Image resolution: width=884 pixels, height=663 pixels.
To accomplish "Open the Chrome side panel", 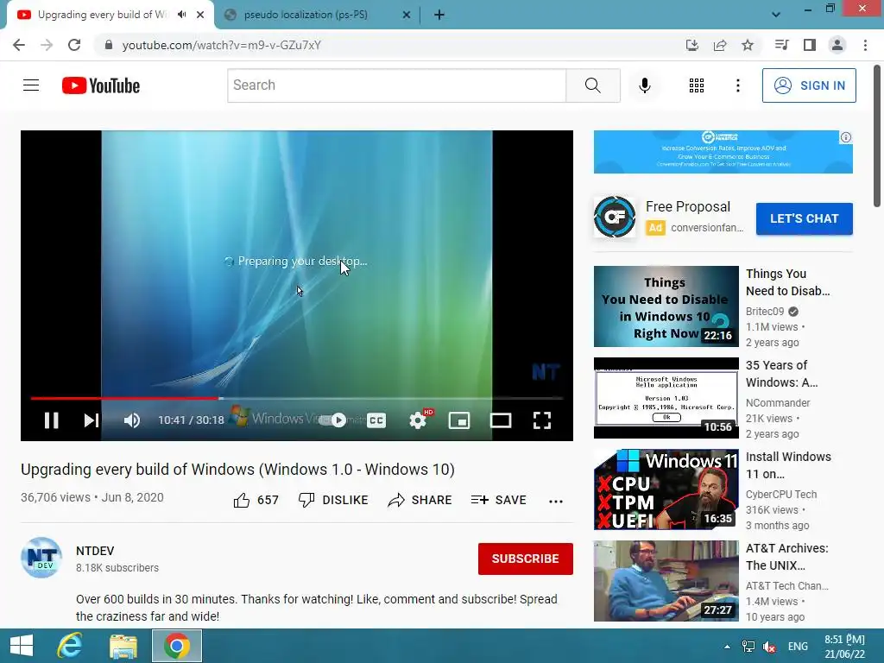I will coord(810,45).
